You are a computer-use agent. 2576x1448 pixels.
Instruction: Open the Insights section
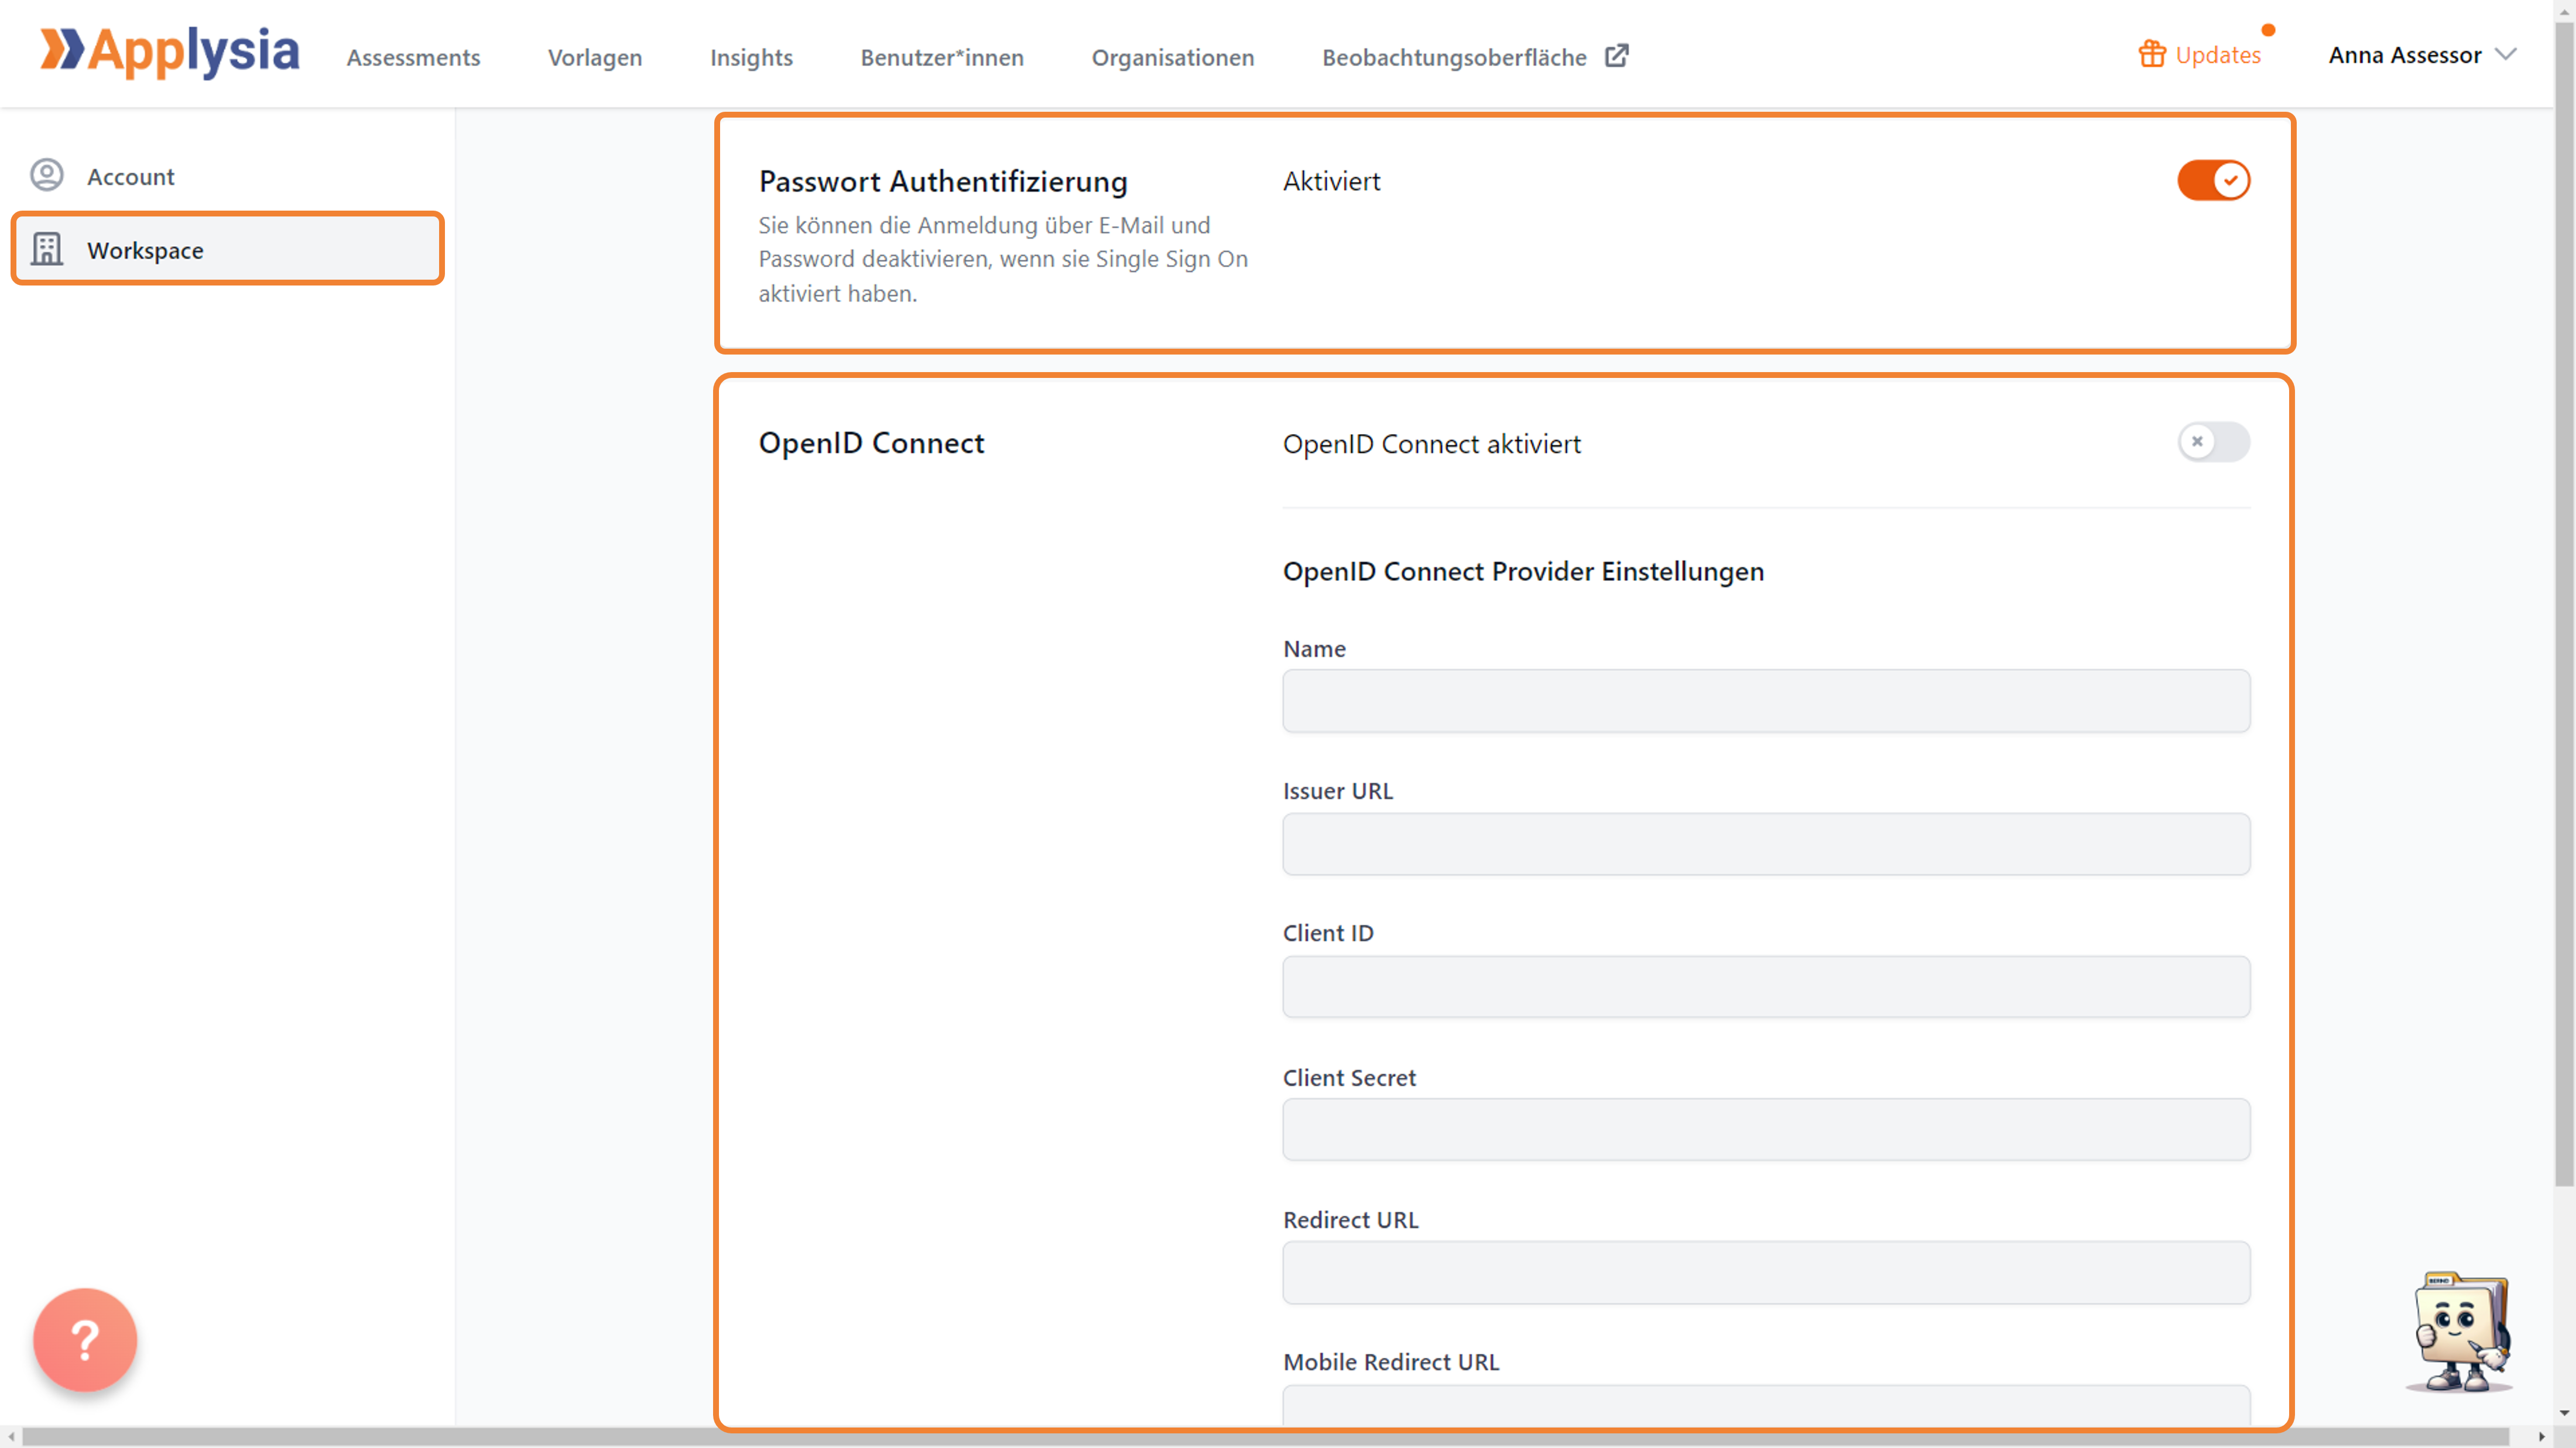tap(751, 57)
